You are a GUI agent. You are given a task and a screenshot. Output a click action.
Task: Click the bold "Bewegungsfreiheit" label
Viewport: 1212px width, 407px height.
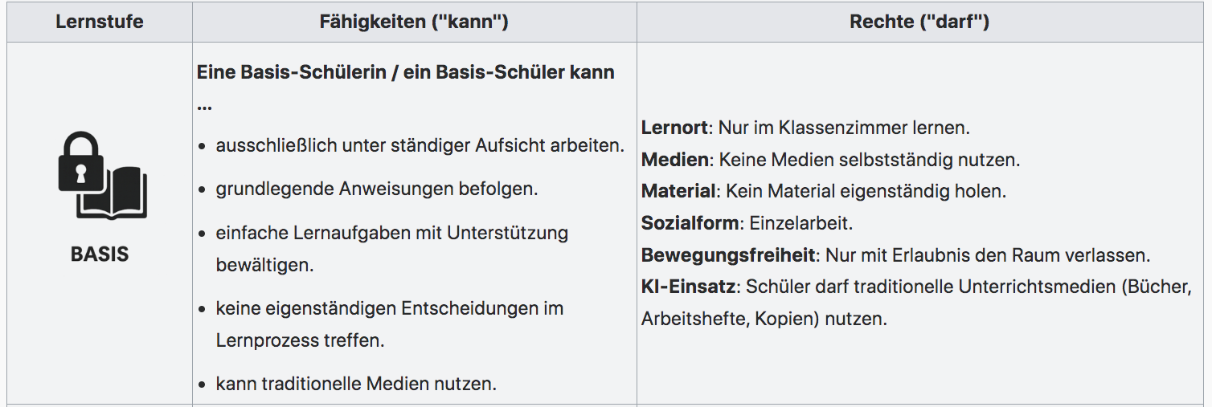tap(728, 255)
